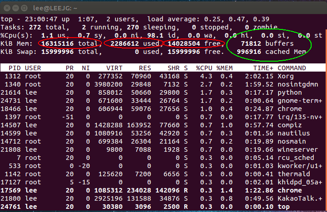The width and height of the screenshot is (327, 212).
Task: Click the COMMAND column header
Action: tap(292, 68)
